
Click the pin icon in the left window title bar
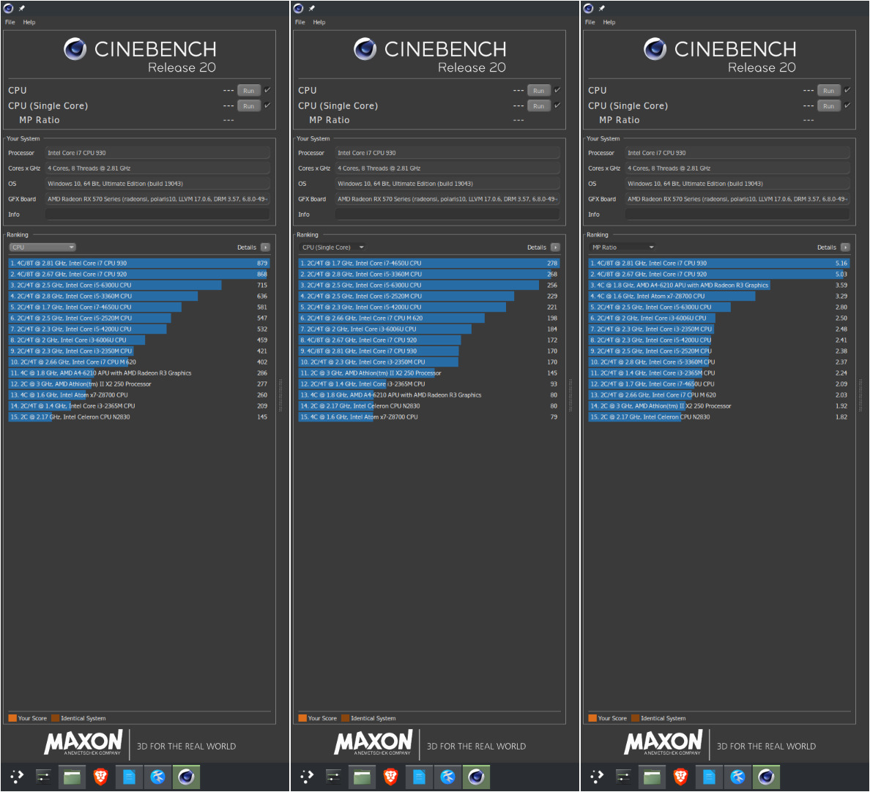tap(22, 8)
